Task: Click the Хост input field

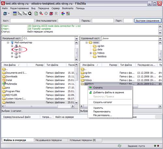Action: tap(22, 21)
